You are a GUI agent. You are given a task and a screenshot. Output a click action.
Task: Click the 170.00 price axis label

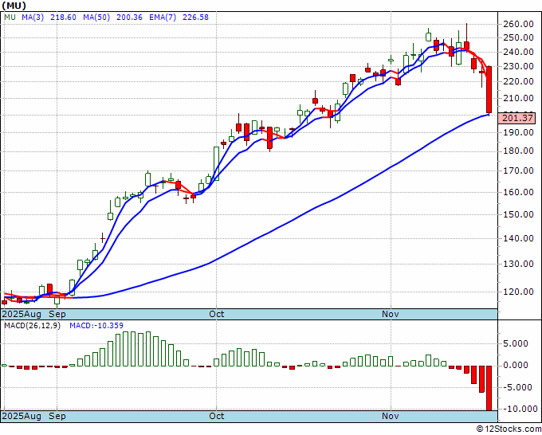pyautogui.click(x=518, y=170)
